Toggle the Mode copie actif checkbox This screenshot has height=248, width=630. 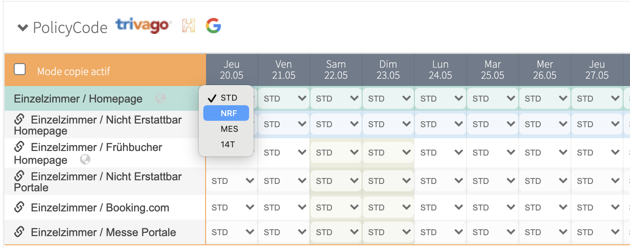tap(20, 70)
